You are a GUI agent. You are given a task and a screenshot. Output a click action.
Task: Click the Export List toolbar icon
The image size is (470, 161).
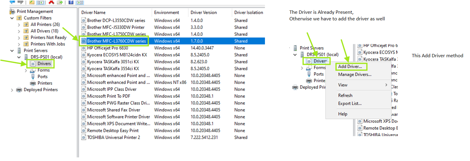pos(60,2)
